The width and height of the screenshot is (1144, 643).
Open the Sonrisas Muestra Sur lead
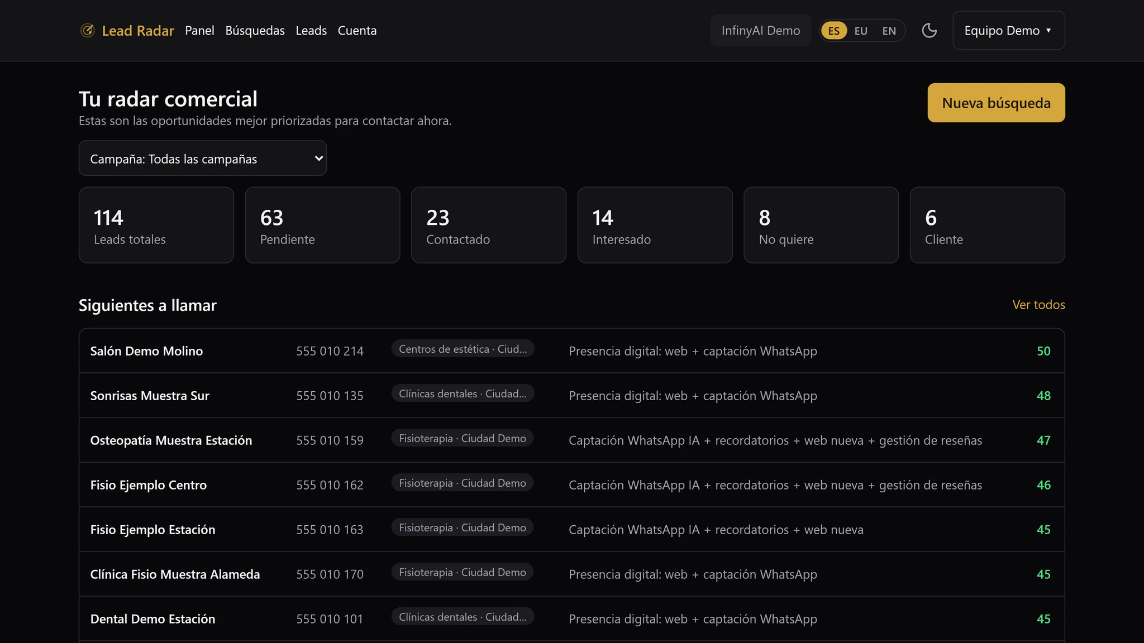pos(572,396)
